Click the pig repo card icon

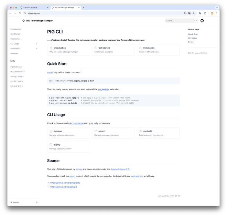(x=51, y=131)
